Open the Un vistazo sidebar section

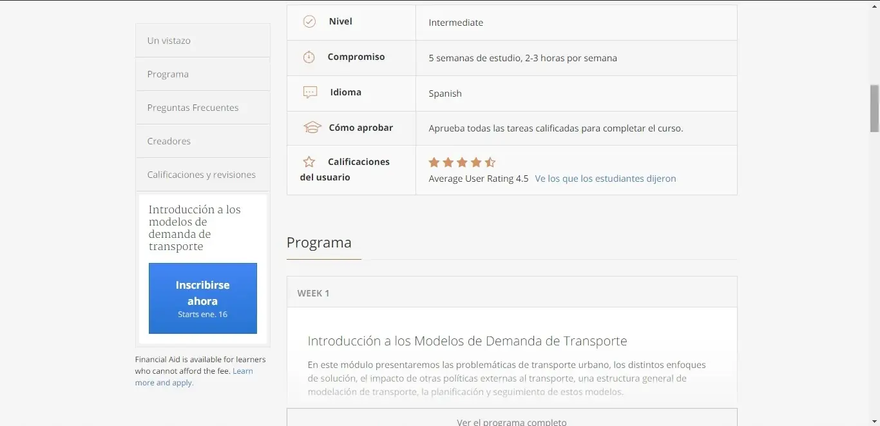[x=203, y=41]
